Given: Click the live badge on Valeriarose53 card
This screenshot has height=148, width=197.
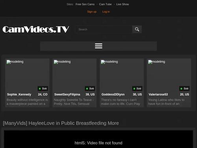Looking at the screenshot, I should click(184, 88).
